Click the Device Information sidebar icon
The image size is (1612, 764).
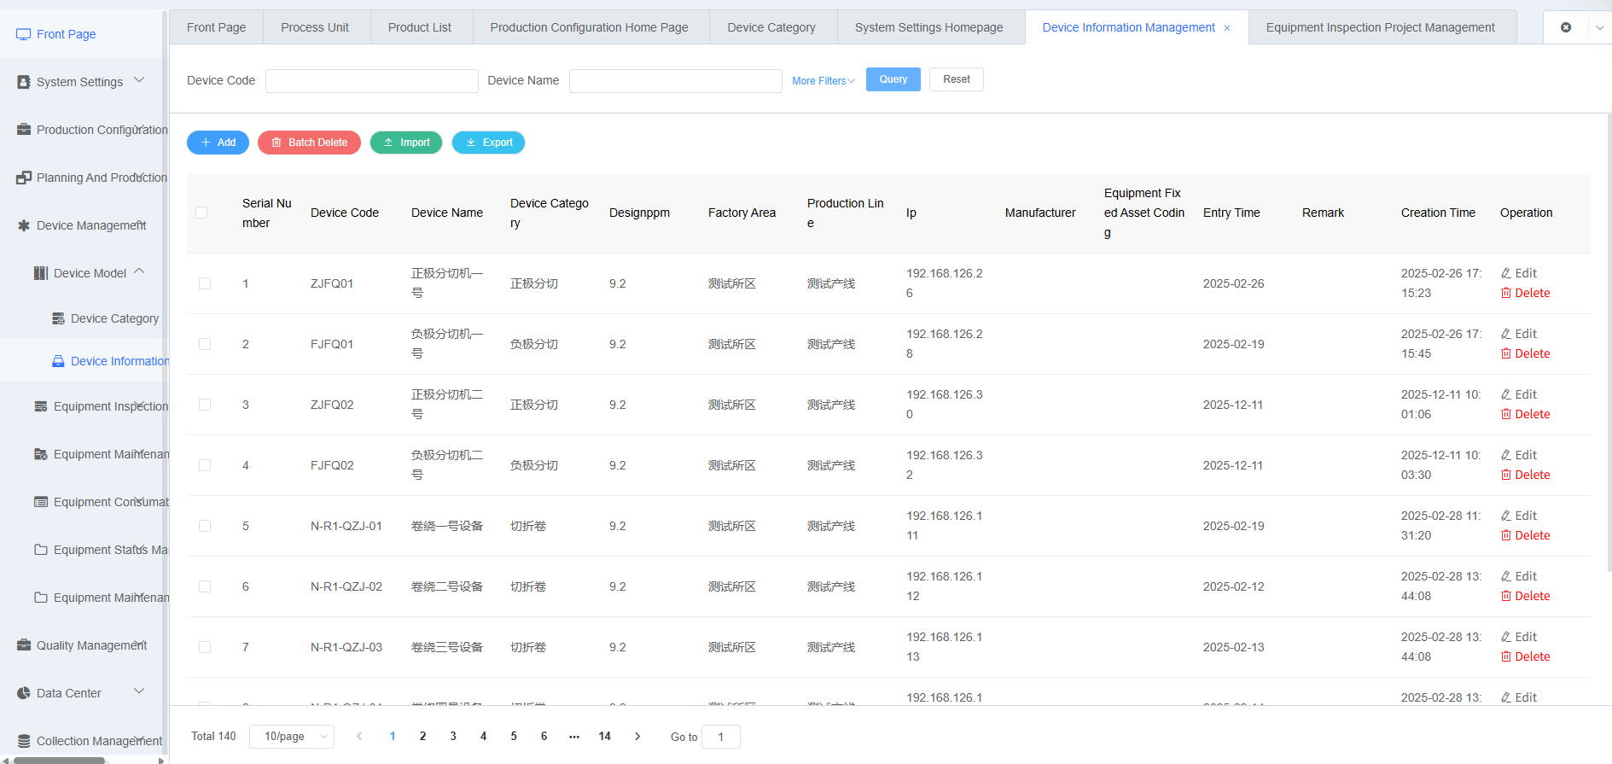[58, 361]
